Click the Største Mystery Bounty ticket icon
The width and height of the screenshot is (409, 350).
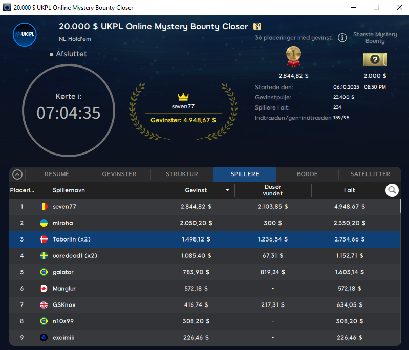point(375,59)
